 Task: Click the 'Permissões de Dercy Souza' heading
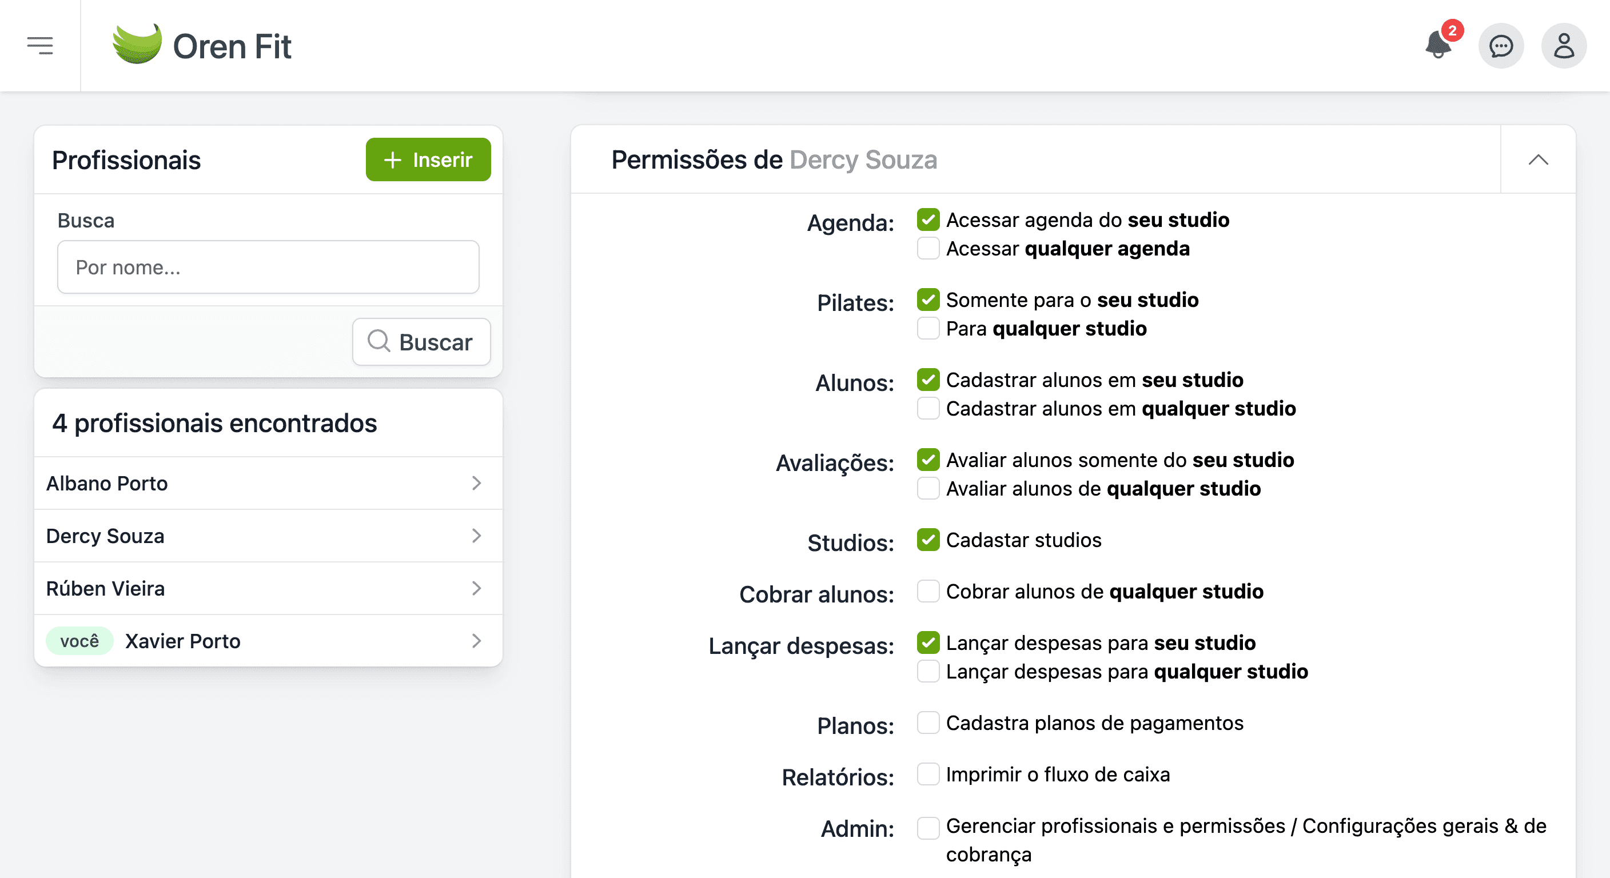(774, 160)
